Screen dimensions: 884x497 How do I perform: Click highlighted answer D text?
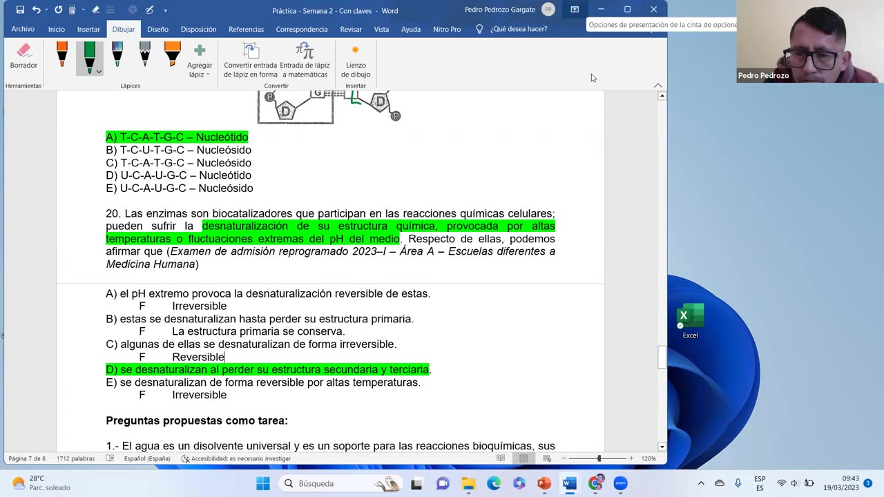(x=267, y=369)
